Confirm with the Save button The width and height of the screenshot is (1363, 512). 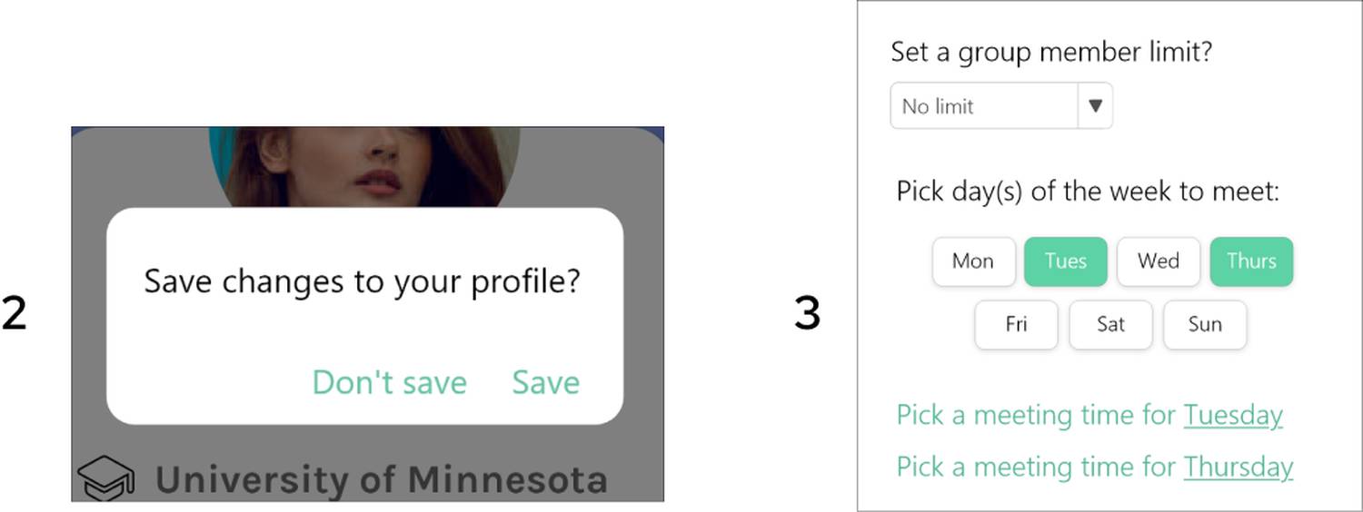tap(545, 382)
